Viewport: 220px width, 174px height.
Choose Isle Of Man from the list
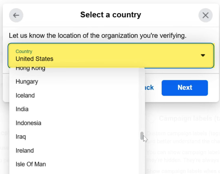click(x=31, y=164)
